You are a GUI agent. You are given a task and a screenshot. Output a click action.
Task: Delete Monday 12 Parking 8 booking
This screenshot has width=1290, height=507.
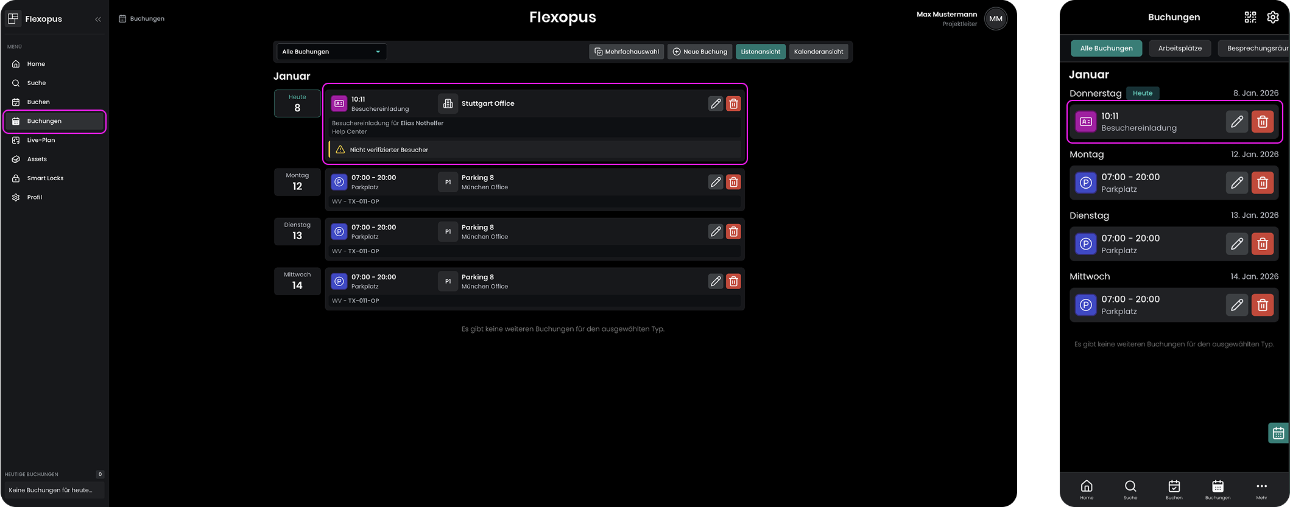(x=733, y=182)
